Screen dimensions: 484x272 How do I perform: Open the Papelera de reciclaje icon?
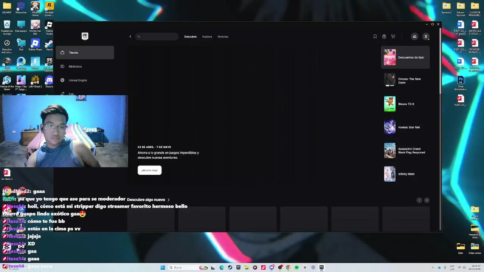(x=7, y=27)
